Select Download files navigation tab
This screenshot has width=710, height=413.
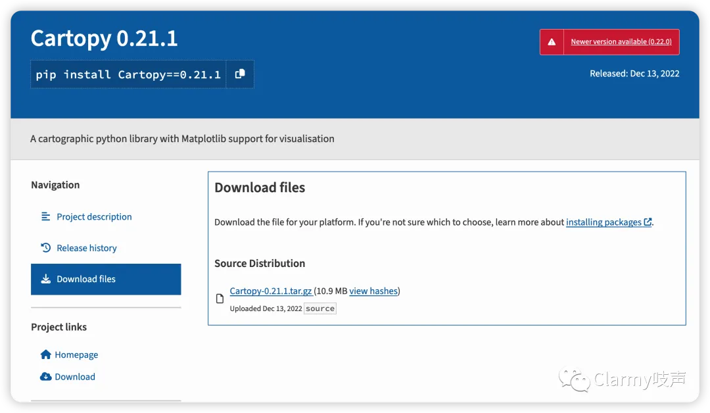[106, 279]
